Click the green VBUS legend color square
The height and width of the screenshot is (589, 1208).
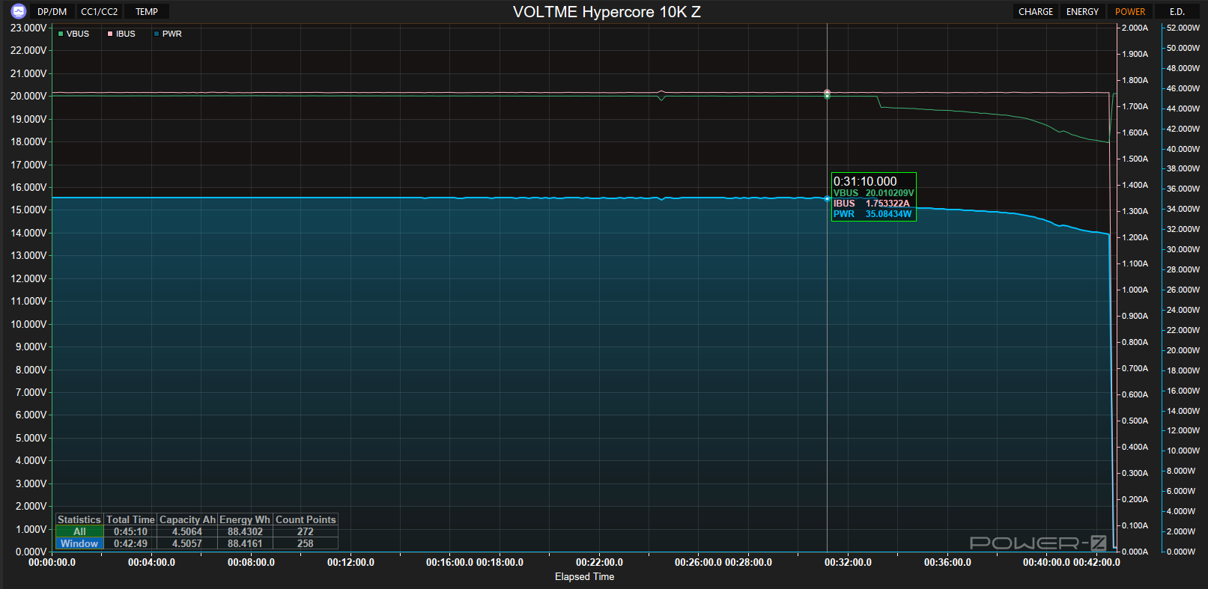(x=61, y=34)
